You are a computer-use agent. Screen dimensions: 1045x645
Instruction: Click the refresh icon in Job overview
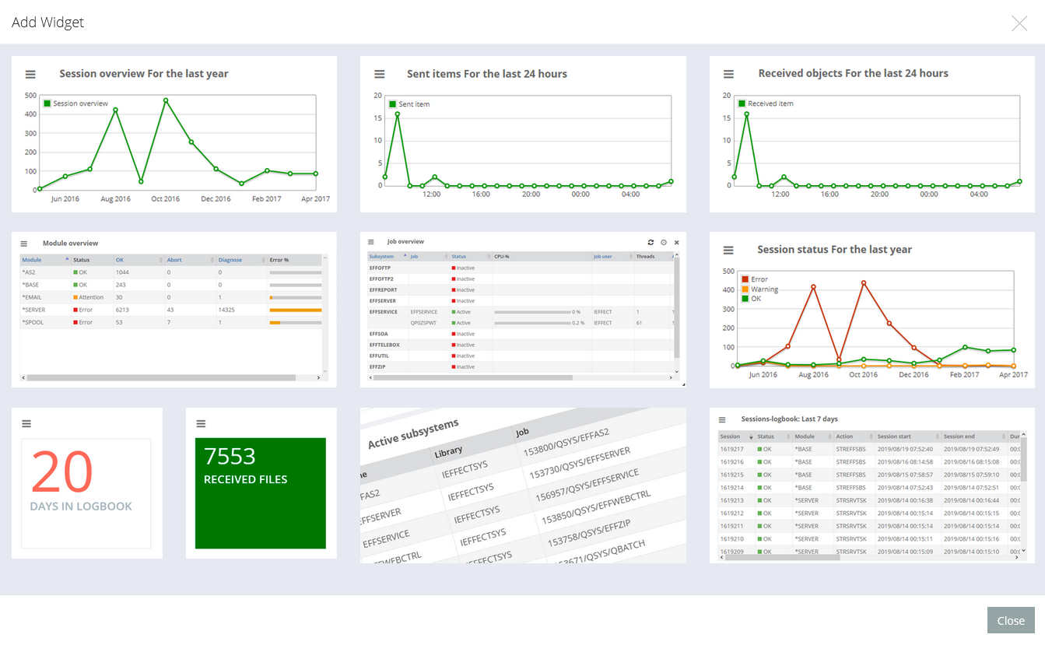click(650, 243)
